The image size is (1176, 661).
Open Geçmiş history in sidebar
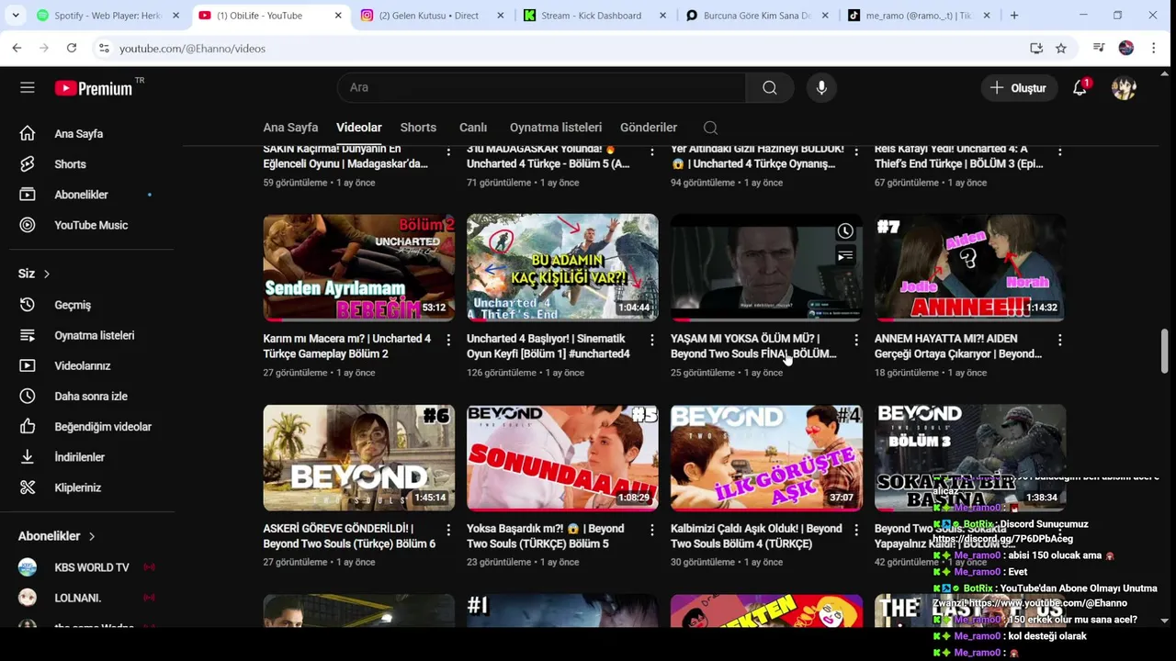point(87,305)
